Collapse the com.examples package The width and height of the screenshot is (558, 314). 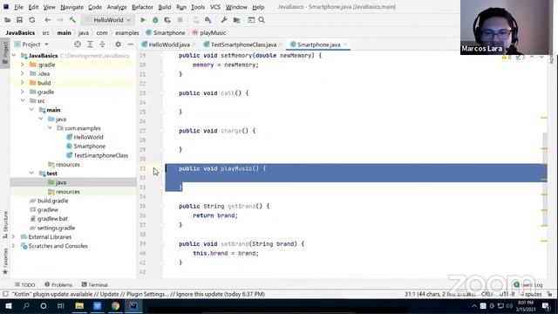pos(50,128)
